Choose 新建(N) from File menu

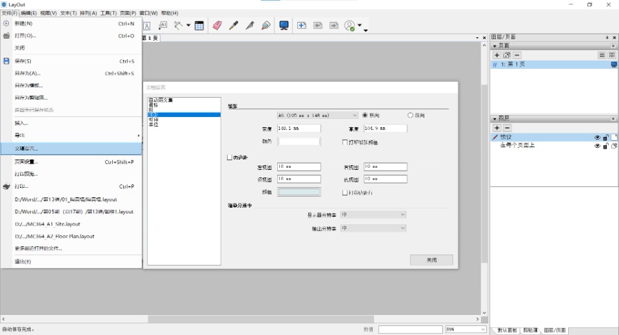tap(72, 23)
